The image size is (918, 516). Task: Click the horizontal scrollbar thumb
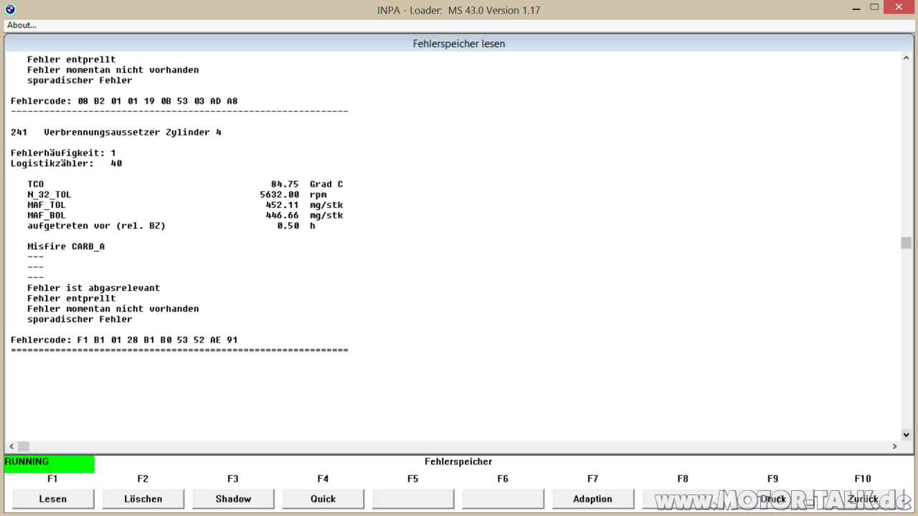click(24, 446)
